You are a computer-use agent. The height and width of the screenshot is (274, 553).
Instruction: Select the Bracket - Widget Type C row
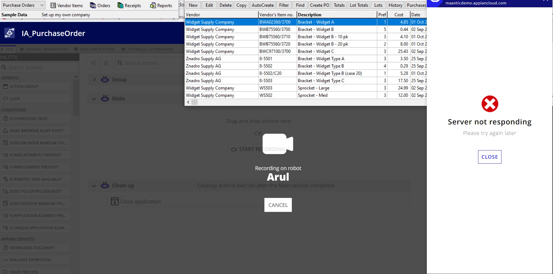pos(306,81)
